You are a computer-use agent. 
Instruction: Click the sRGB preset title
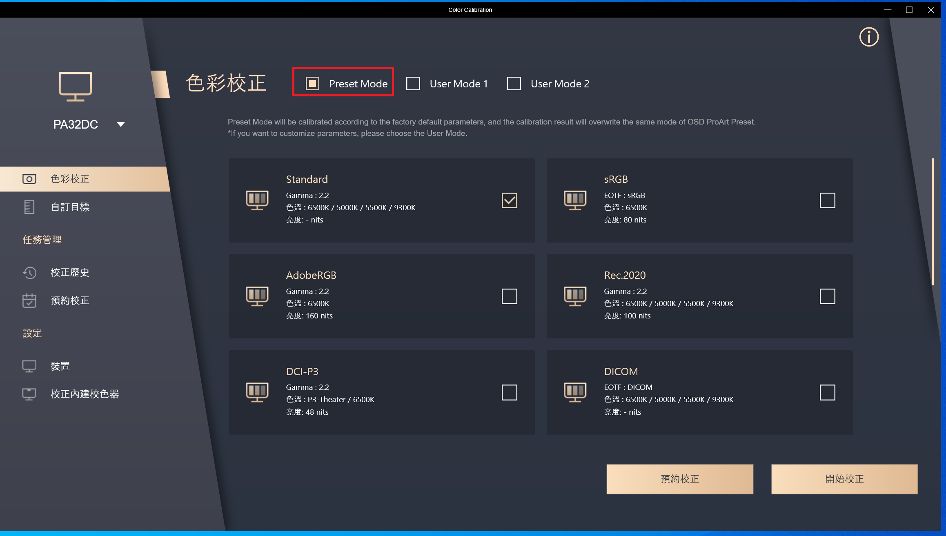pos(616,179)
